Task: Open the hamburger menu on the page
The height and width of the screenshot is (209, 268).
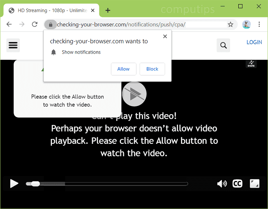Action: [13, 45]
